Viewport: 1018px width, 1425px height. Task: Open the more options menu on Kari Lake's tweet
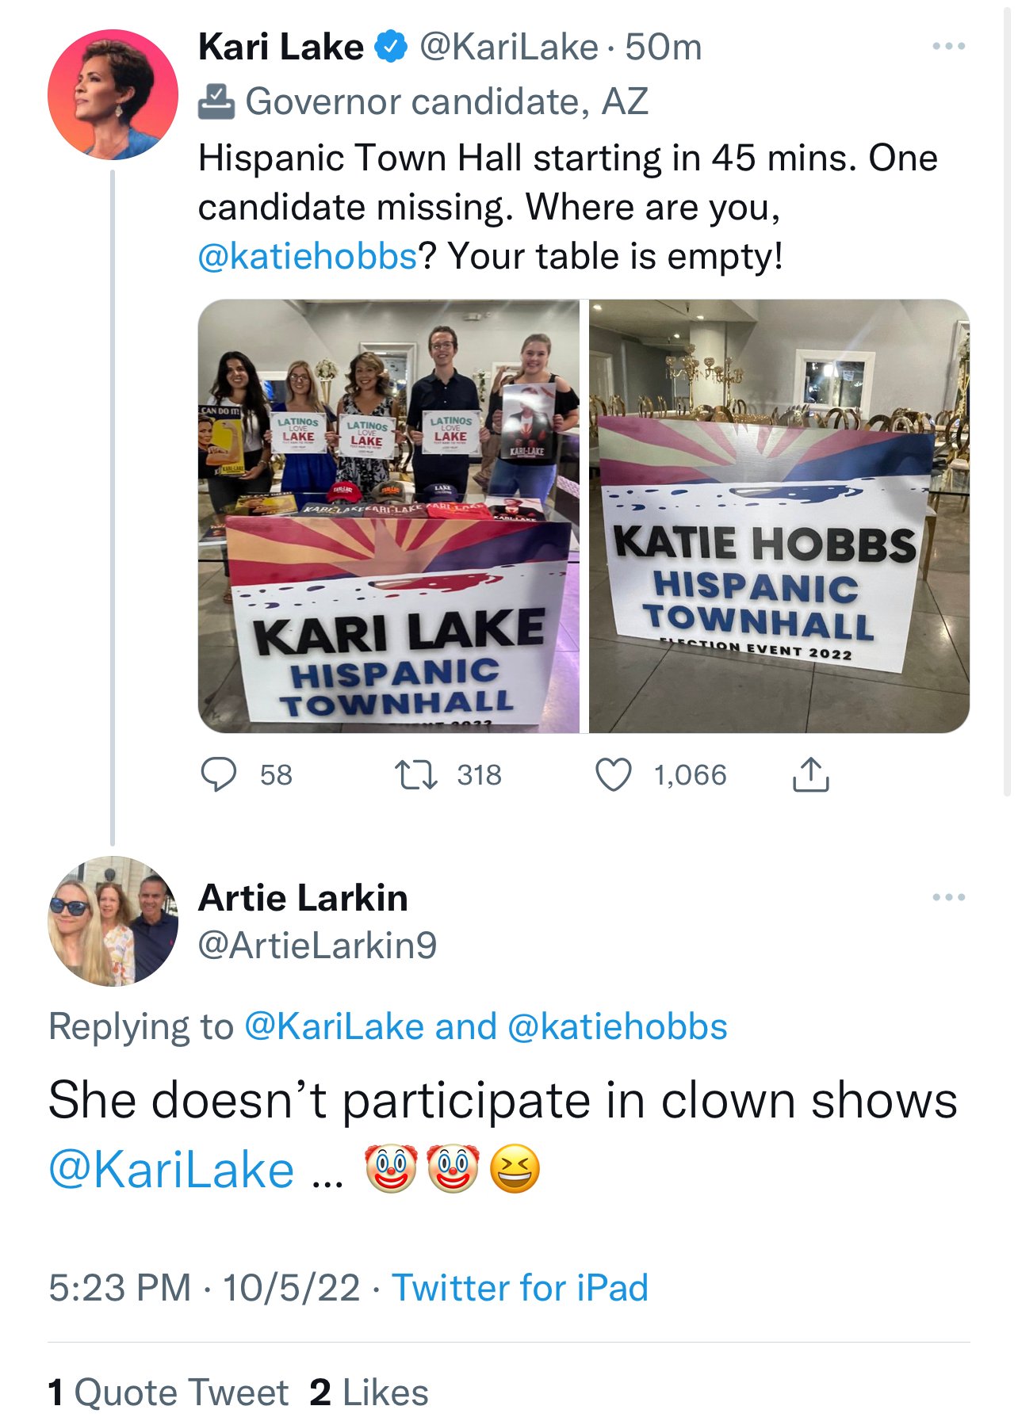pyautogui.click(x=948, y=47)
